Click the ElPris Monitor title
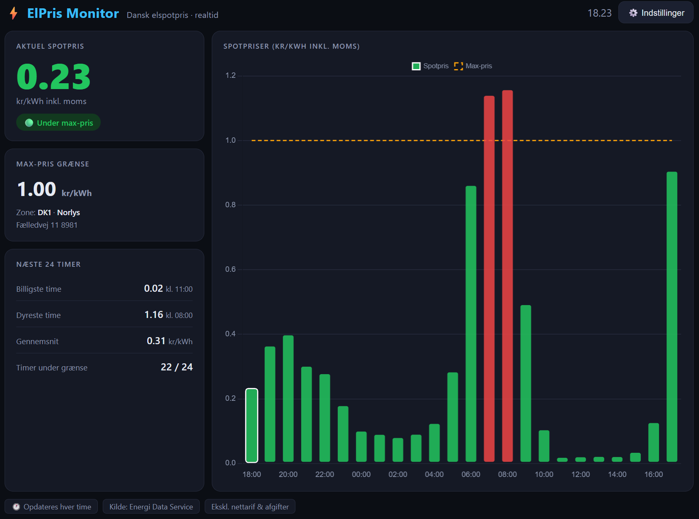 73,13
